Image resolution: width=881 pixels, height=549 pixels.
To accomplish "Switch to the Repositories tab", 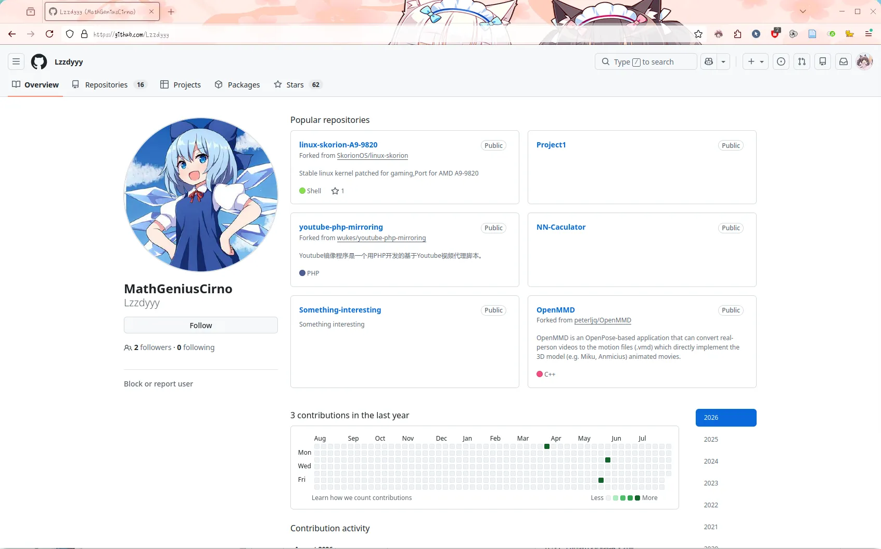I will tap(109, 85).
